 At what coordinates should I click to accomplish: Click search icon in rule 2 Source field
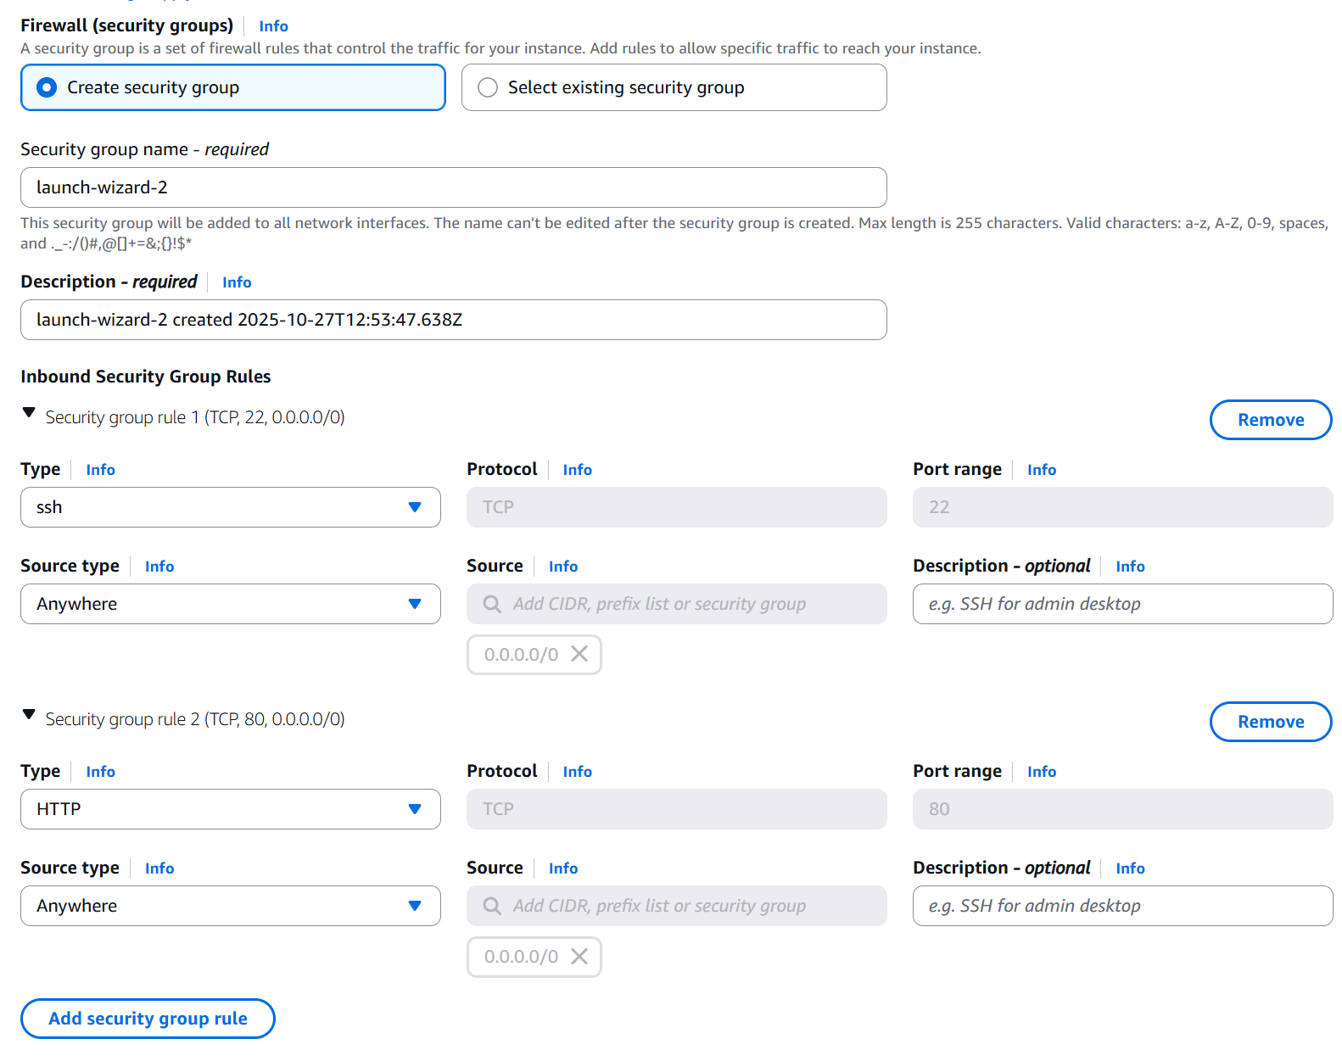click(x=492, y=906)
